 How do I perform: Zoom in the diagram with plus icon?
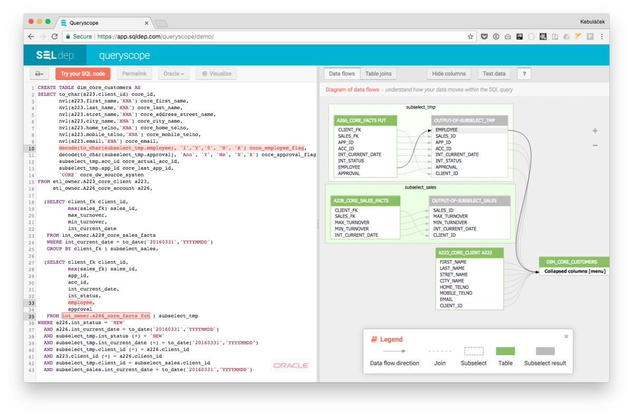point(595,130)
